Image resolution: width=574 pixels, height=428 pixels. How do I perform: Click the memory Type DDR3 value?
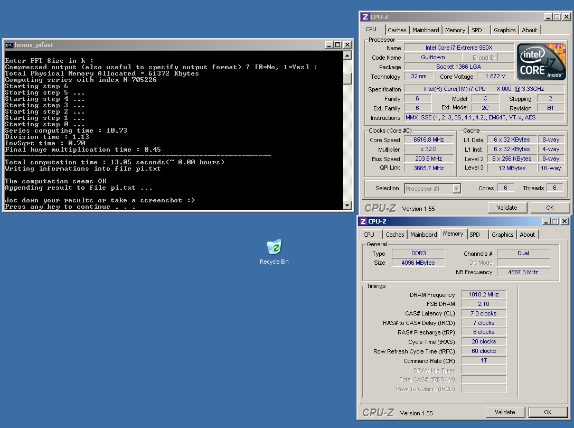pos(418,253)
